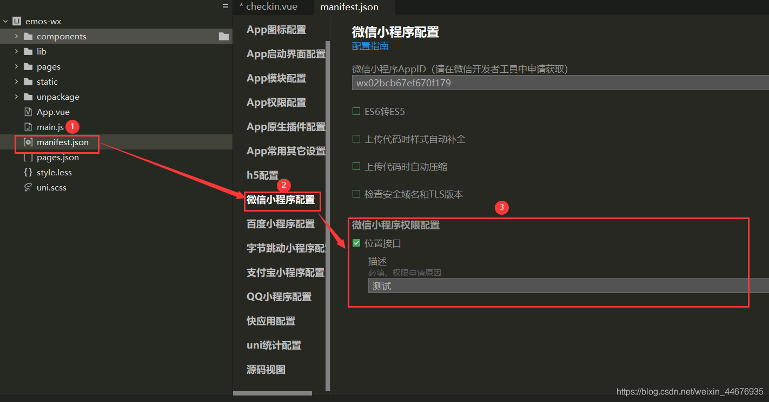Open App启动界面配置 section
Screen dimensions: 769x402
pos(286,54)
